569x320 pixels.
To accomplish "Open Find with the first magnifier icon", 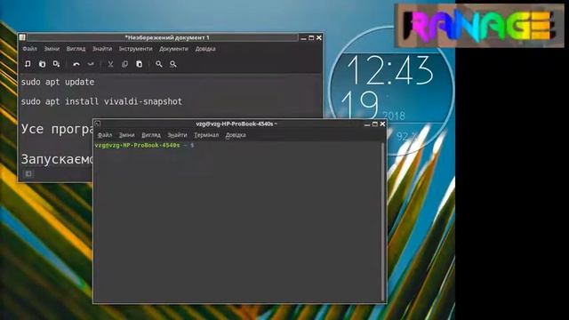I will (x=159, y=64).
